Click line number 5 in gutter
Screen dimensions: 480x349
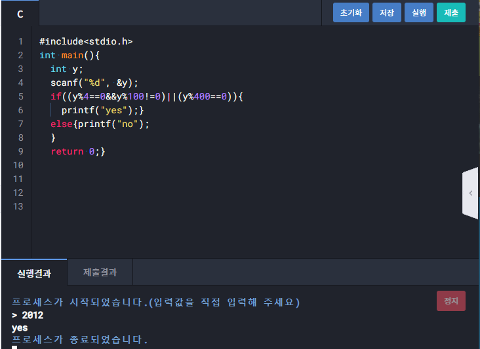(20, 96)
